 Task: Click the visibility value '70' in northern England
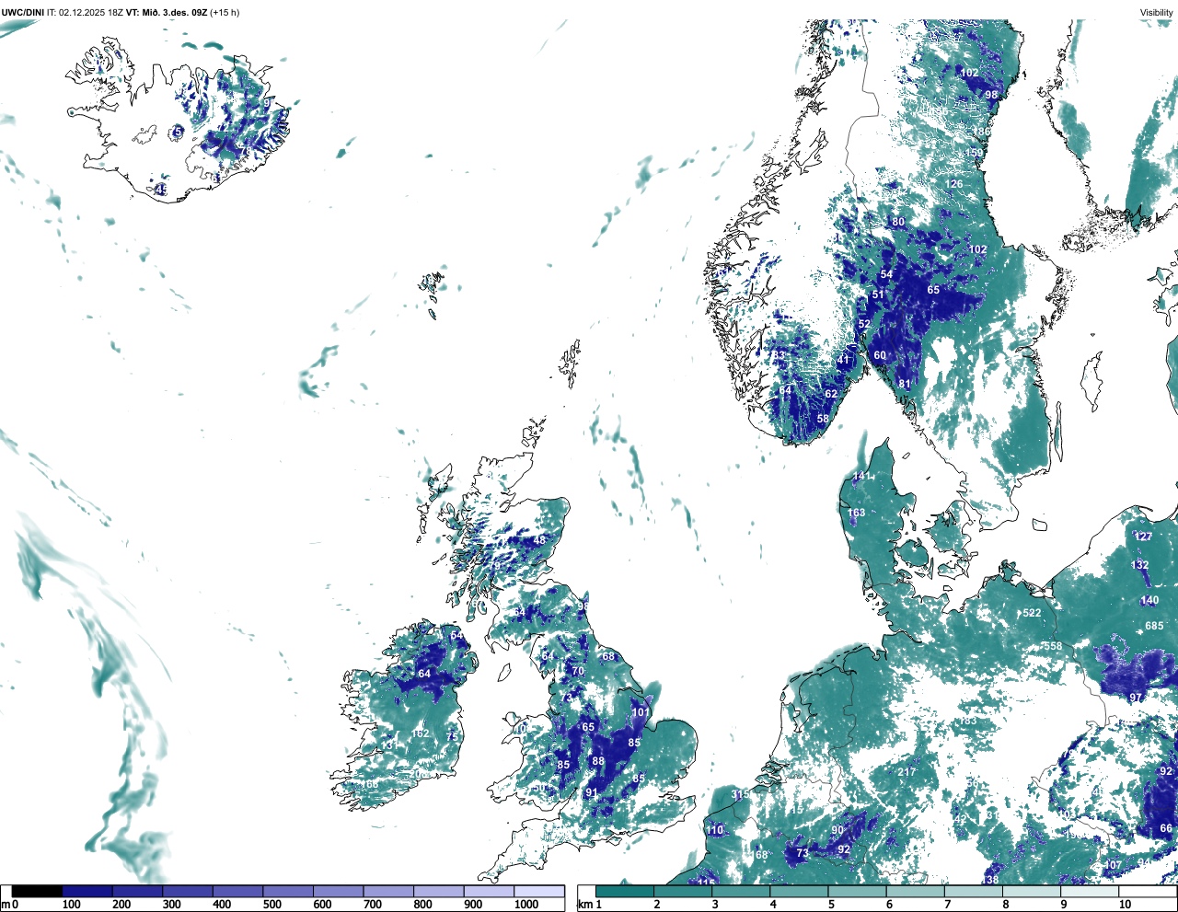[x=578, y=671]
